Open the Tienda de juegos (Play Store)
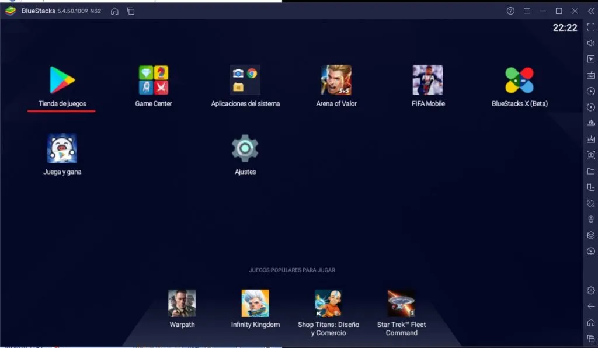This screenshot has height=348, width=598. point(61,80)
